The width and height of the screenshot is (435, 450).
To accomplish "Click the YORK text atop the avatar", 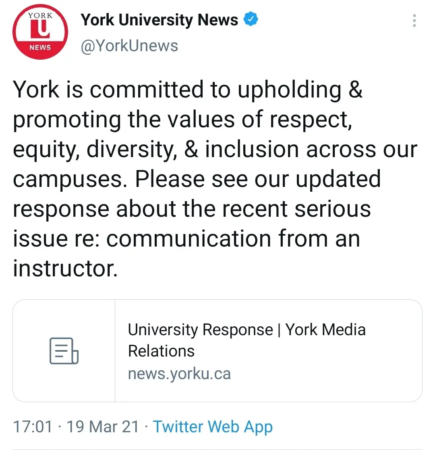I will [40, 15].
